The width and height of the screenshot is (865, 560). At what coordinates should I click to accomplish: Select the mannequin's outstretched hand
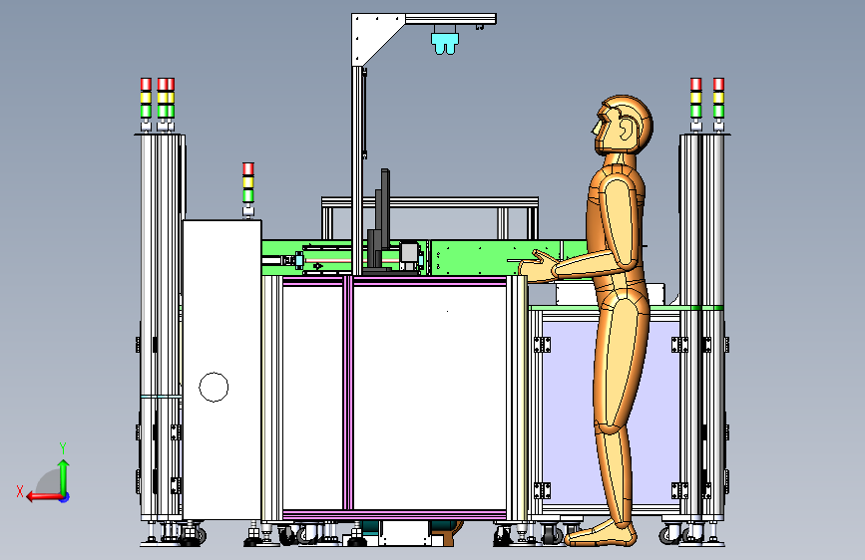coord(537,266)
